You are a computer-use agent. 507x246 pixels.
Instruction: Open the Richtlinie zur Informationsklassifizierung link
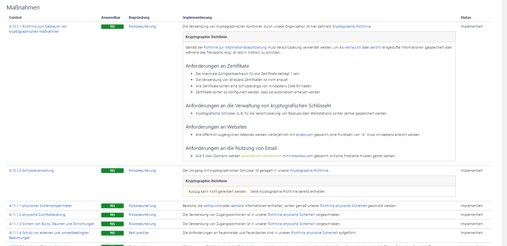235,48
